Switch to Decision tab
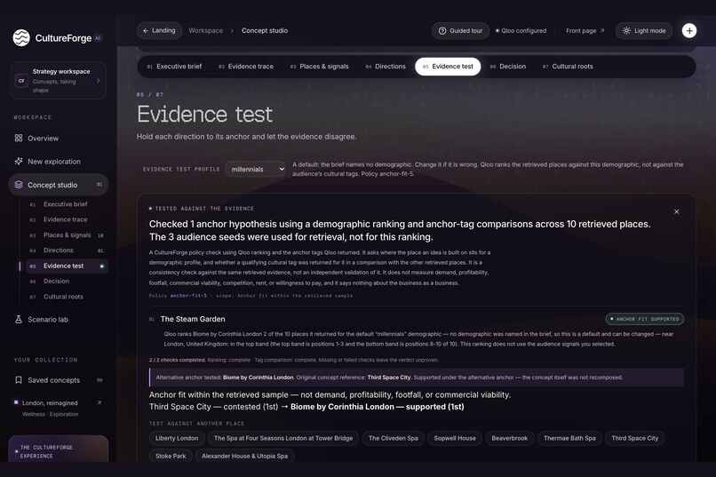The image size is (716, 477). click(x=508, y=67)
